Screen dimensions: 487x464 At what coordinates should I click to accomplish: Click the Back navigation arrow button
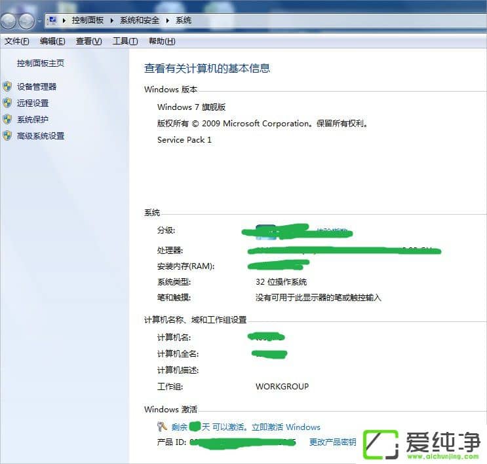(x=10, y=21)
